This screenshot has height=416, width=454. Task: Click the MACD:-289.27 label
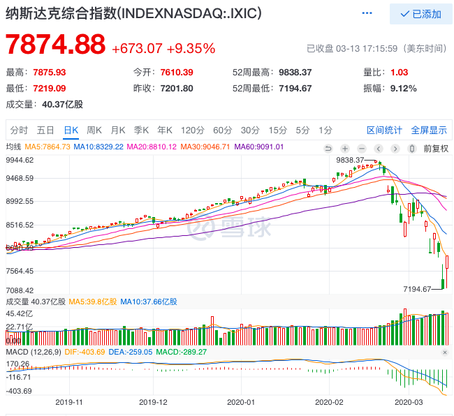(x=182, y=352)
